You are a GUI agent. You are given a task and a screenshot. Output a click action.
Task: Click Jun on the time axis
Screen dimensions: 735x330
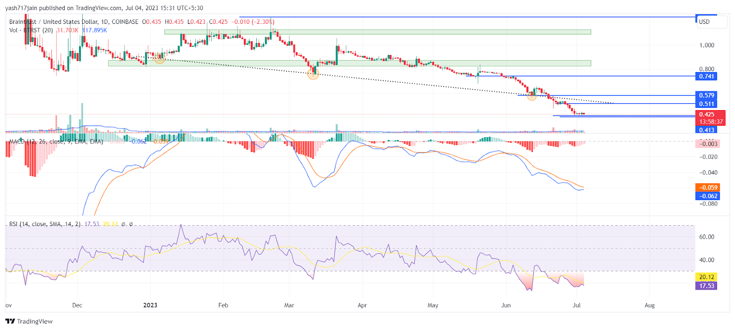tap(506, 305)
